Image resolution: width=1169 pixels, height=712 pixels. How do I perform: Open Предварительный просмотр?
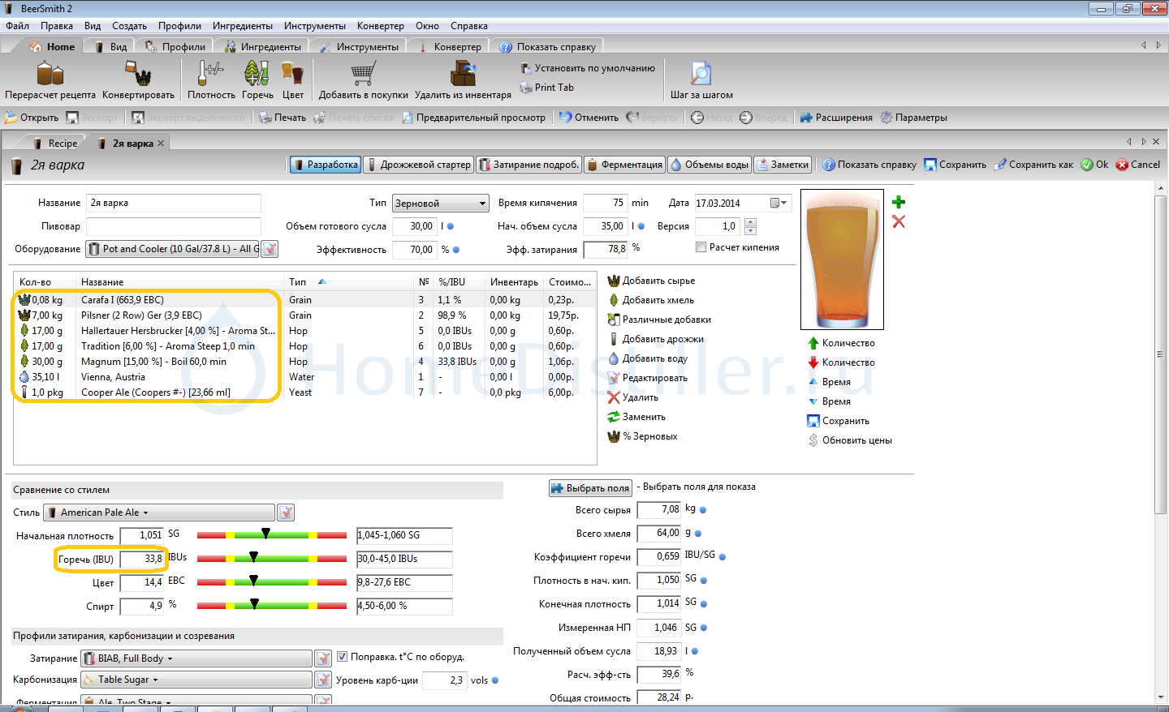[x=473, y=118]
